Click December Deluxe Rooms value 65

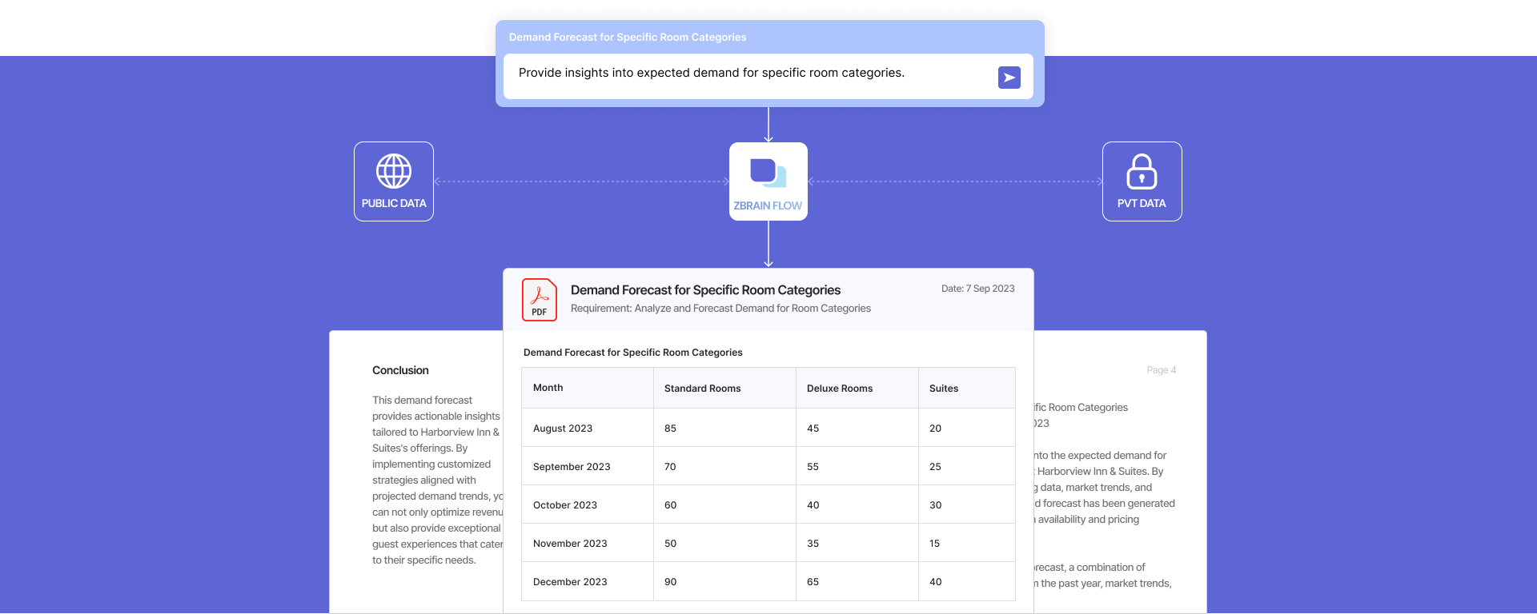pos(813,582)
